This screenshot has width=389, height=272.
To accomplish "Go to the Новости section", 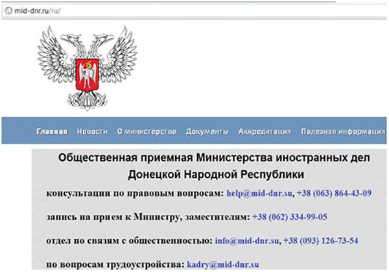I will click(92, 131).
